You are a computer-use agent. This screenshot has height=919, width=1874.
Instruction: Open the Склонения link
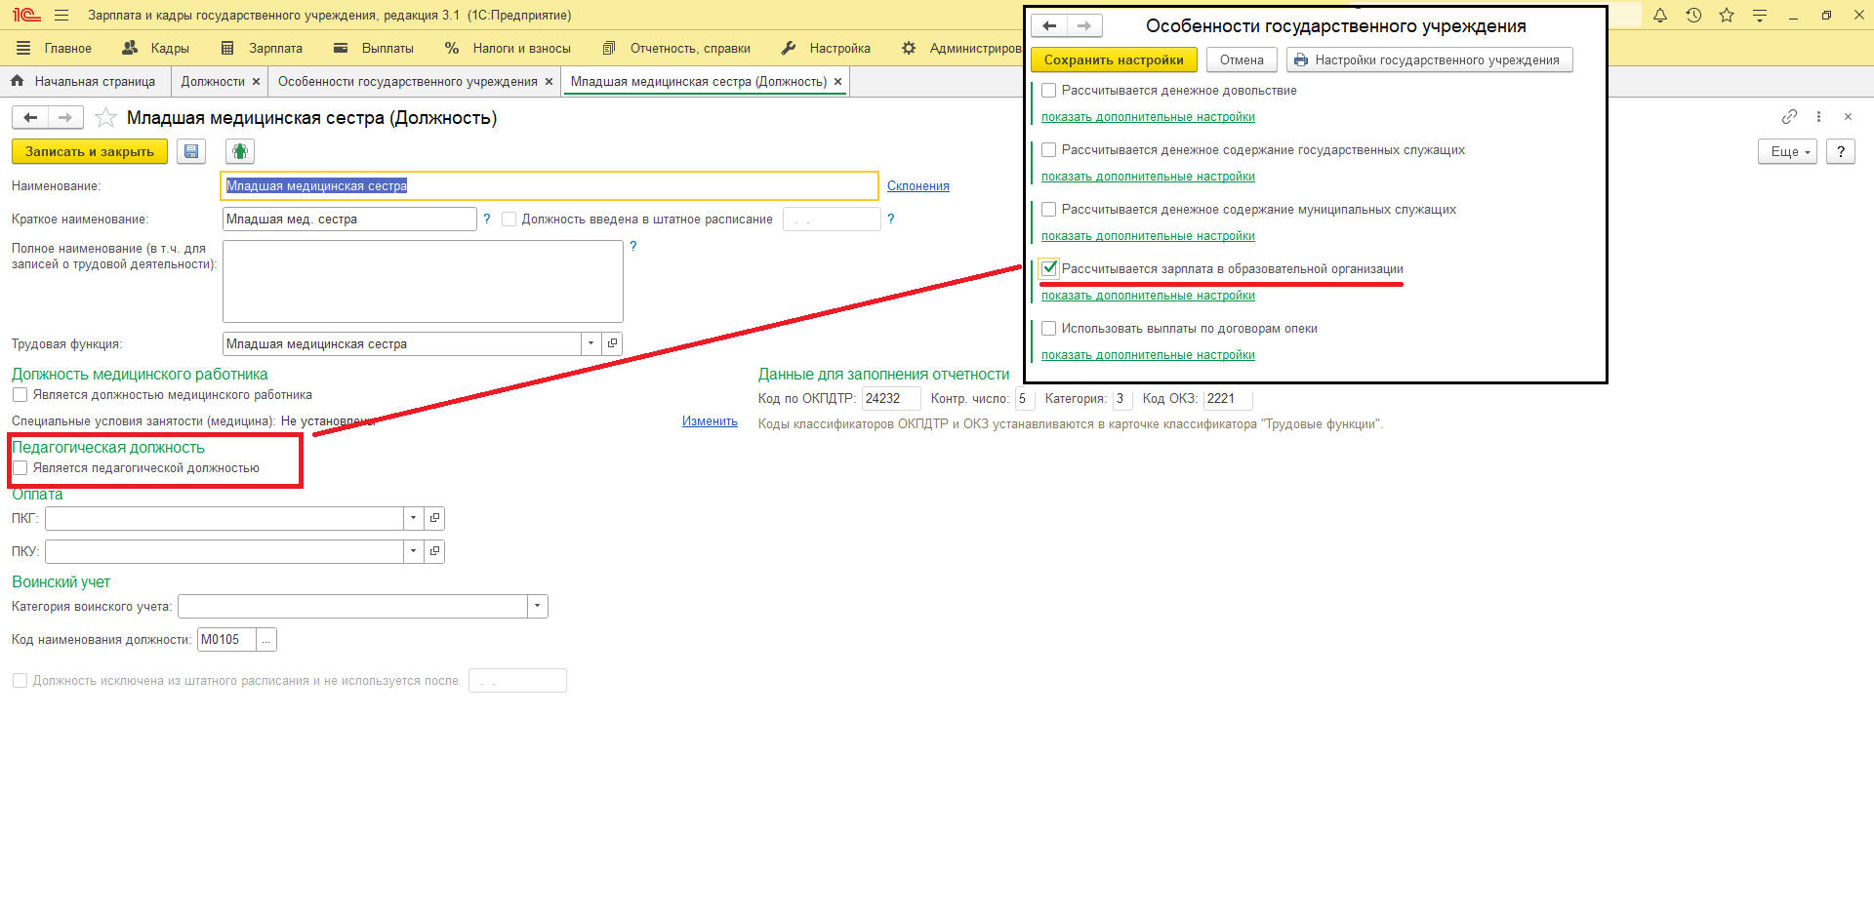tap(918, 186)
